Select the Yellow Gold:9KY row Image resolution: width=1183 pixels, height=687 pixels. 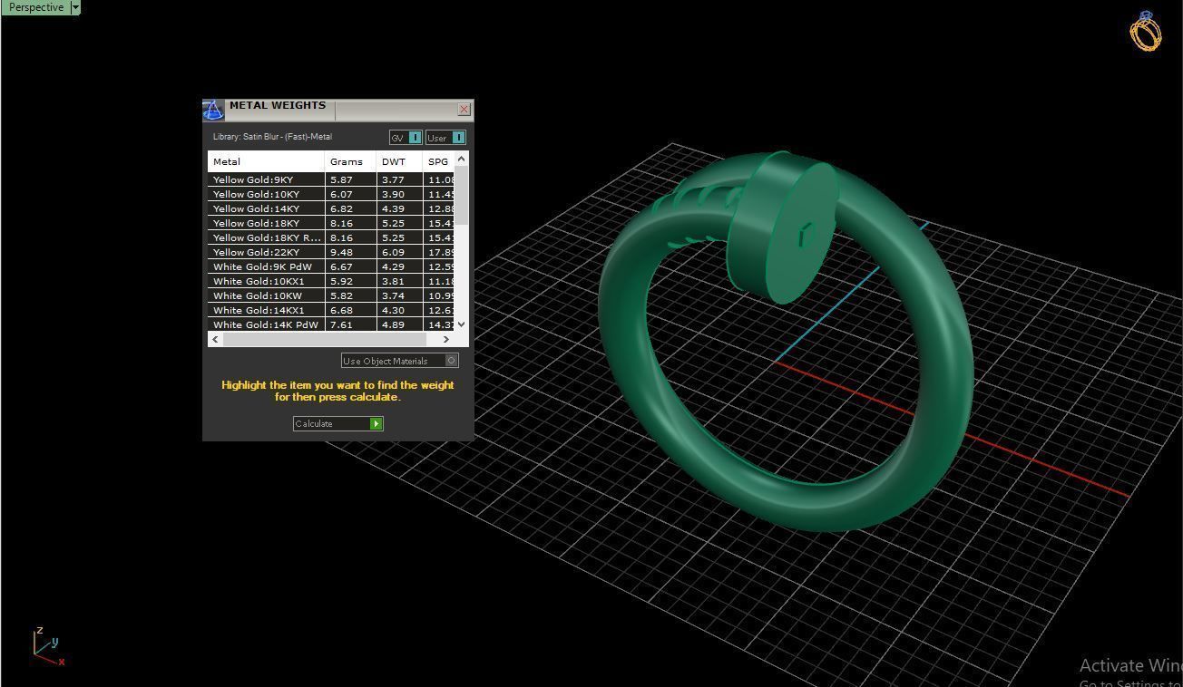point(331,179)
